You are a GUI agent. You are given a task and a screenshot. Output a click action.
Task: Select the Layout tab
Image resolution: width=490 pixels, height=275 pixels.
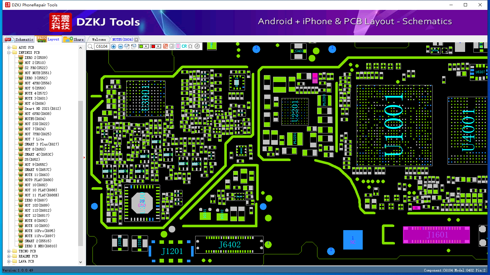(48, 39)
